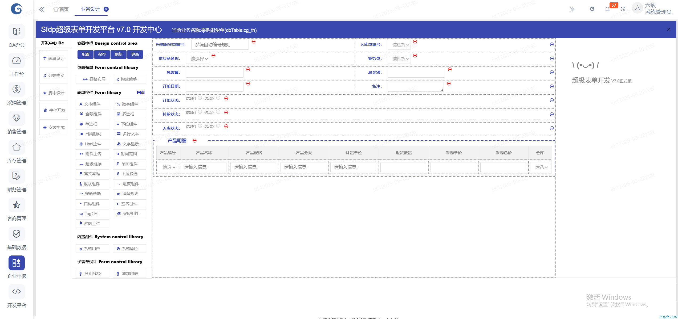Viewport: 678px width, 319px height.
Task: Click the notification bell icon
Action: click(607, 9)
